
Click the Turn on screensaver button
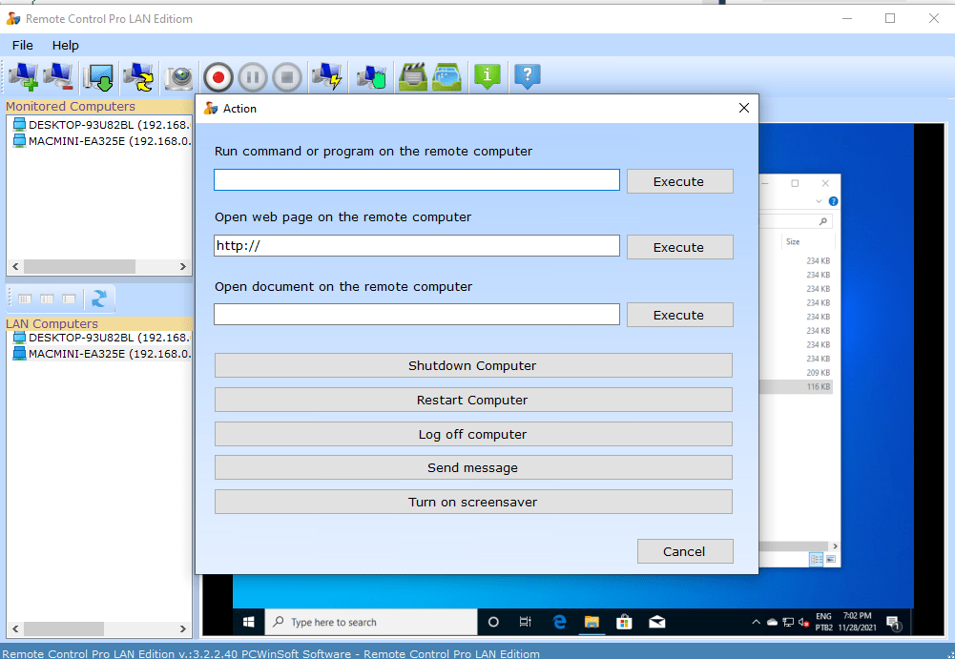click(x=473, y=502)
